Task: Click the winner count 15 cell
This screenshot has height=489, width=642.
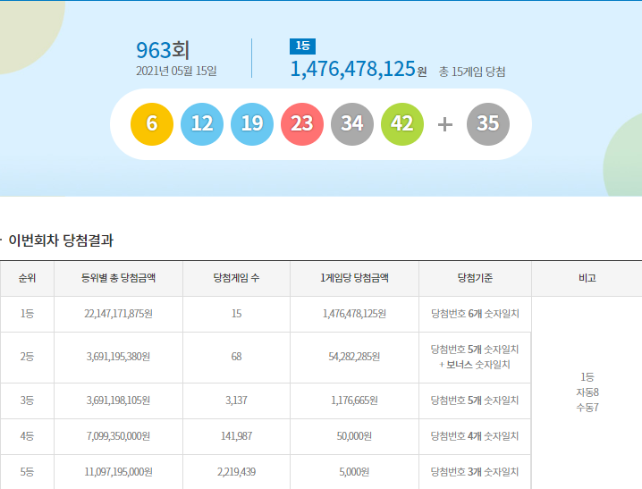Action: coord(236,314)
